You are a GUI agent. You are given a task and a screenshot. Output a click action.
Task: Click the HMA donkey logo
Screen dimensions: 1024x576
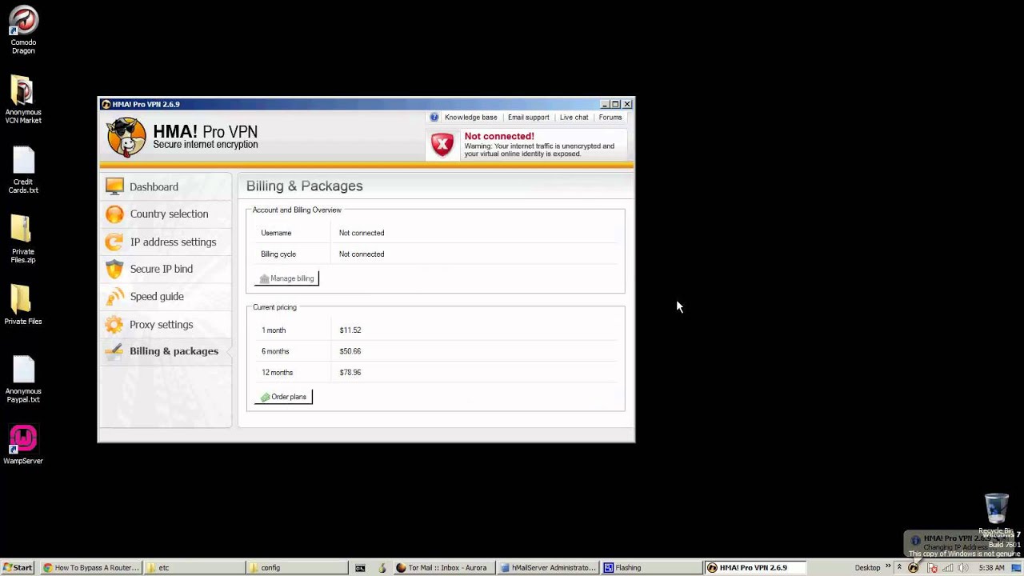pos(126,137)
